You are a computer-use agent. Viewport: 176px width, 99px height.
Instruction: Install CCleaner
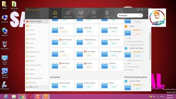114,67
